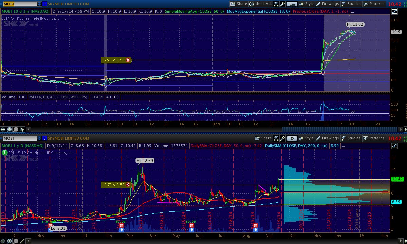Open Patterns in the upper chart toolbar
This screenshot has width=407, height=244.
(x=374, y=4)
